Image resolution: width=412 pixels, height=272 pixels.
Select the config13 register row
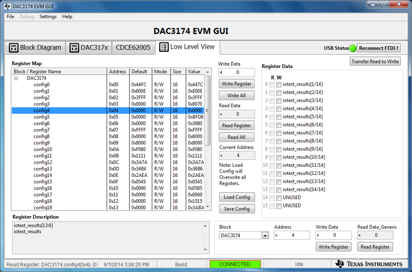(108, 169)
